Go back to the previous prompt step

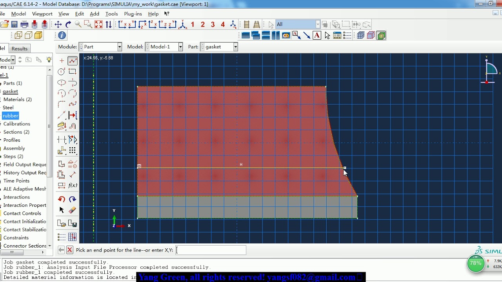pyautogui.click(x=61, y=250)
